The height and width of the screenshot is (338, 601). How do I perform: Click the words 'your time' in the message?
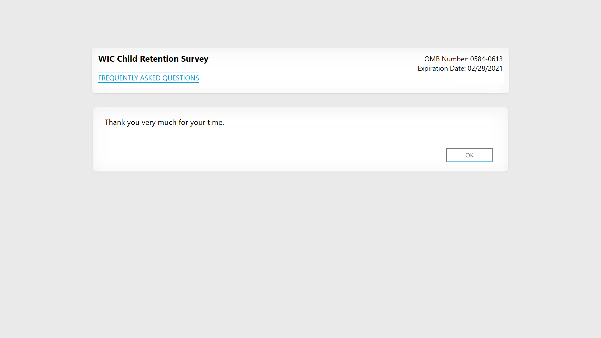tap(207, 122)
